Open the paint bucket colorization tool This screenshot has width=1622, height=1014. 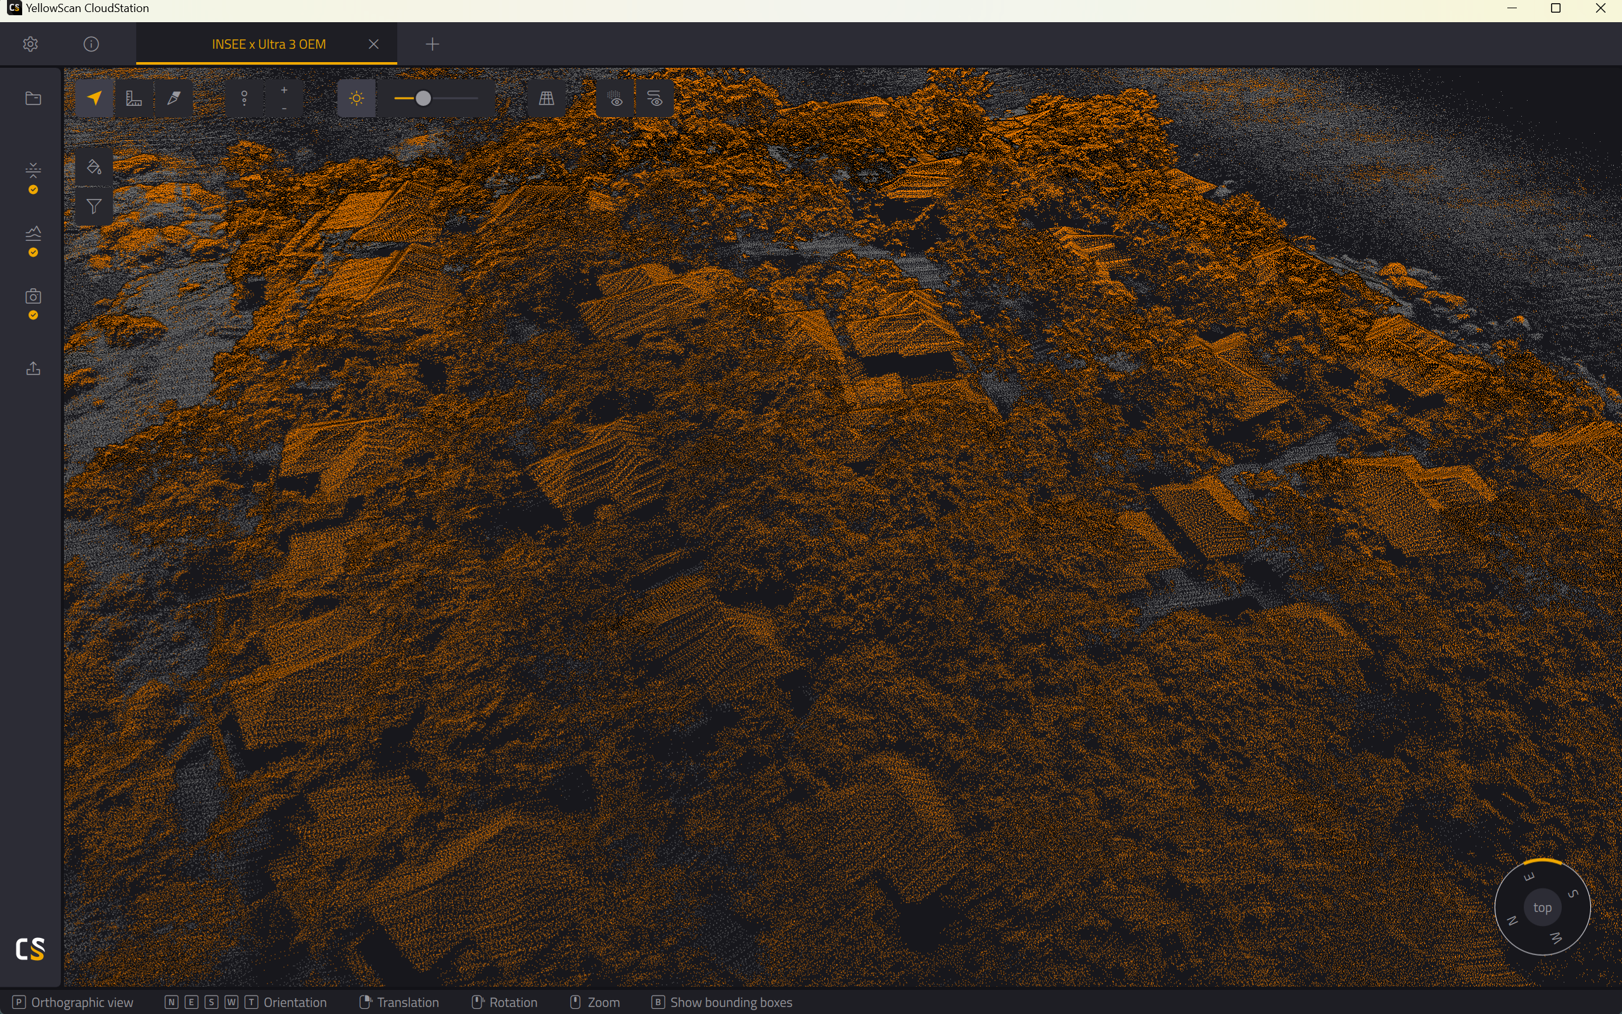click(x=94, y=167)
